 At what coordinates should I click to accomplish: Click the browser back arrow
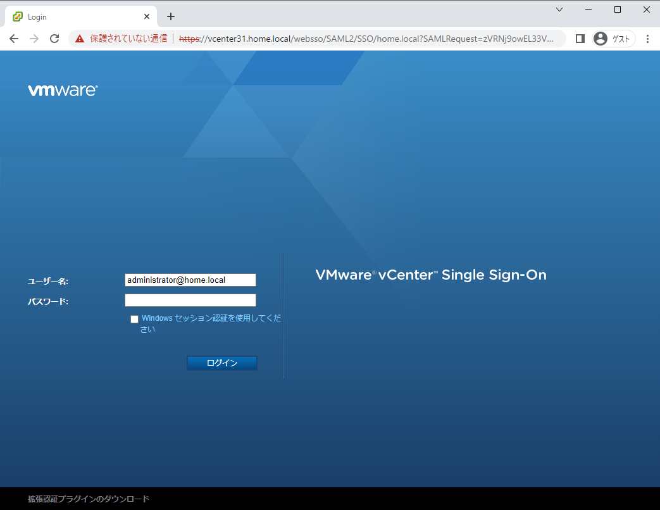[14, 39]
